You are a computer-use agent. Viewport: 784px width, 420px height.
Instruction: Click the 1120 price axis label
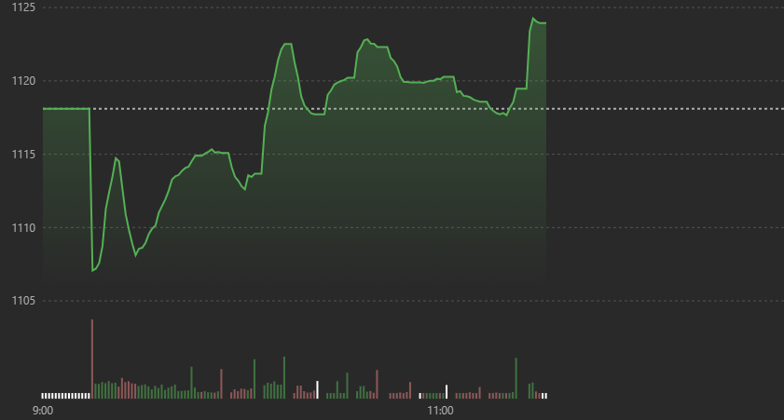23,81
